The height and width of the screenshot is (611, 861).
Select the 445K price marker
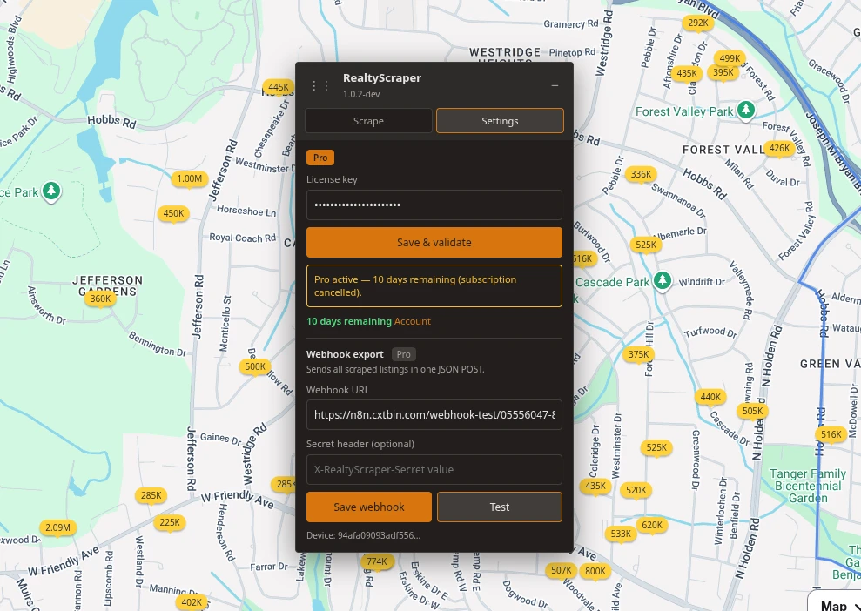tap(279, 87)
